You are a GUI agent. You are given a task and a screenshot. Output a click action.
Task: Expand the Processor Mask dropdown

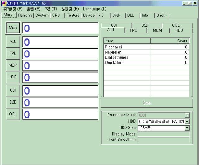pos(187,115)
